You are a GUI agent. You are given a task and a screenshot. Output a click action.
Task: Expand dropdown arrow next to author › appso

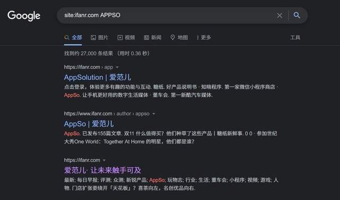coord(154,114)
